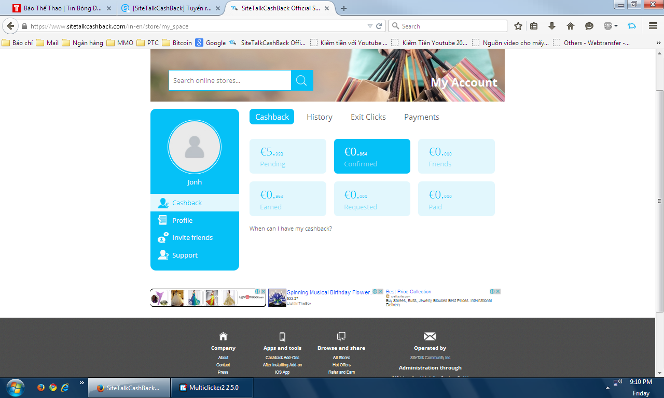Click the smiley face toolbar icon
This screenshot has height=398, width=664.
[589, 26]
